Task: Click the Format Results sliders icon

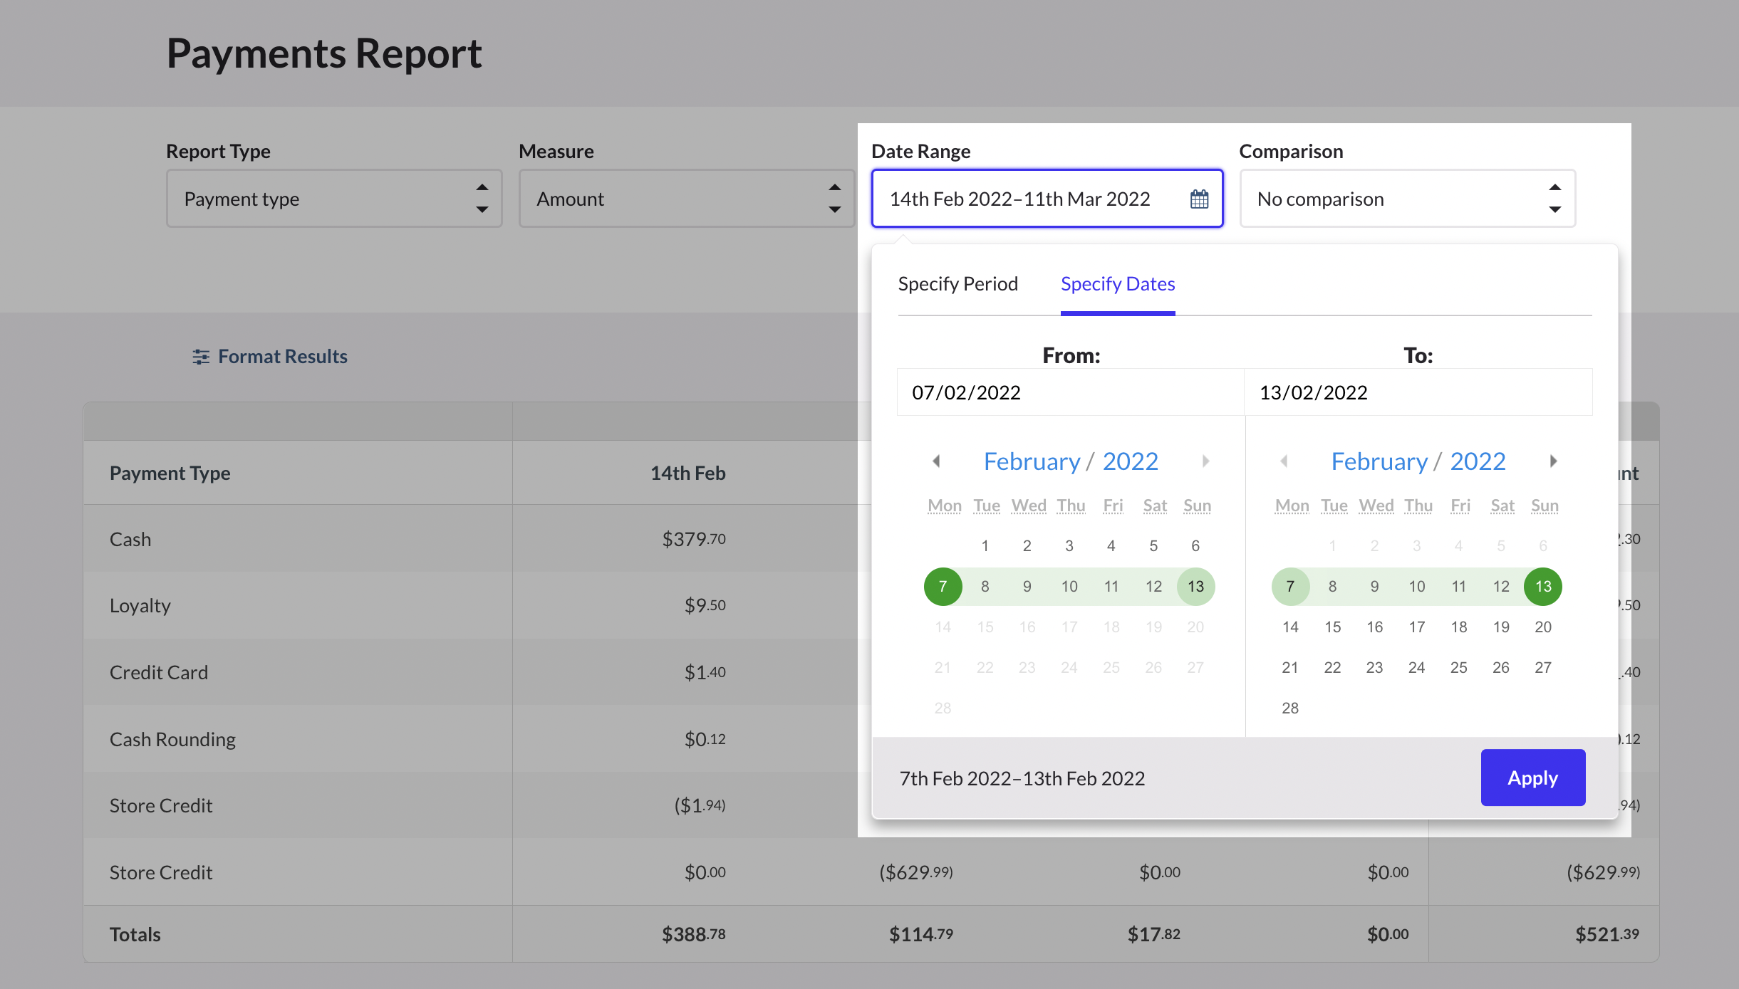Action: (201, 357)
